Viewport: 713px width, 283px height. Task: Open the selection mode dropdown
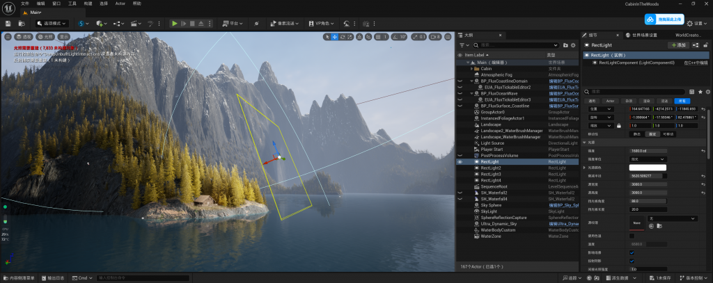pos(52,23)
